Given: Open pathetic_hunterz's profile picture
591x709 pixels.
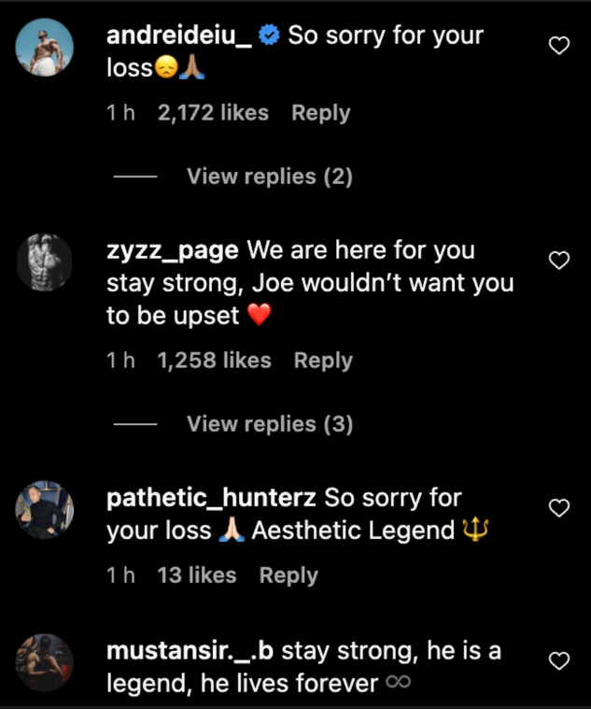Looking at the screenshot, I should [45, 509].
